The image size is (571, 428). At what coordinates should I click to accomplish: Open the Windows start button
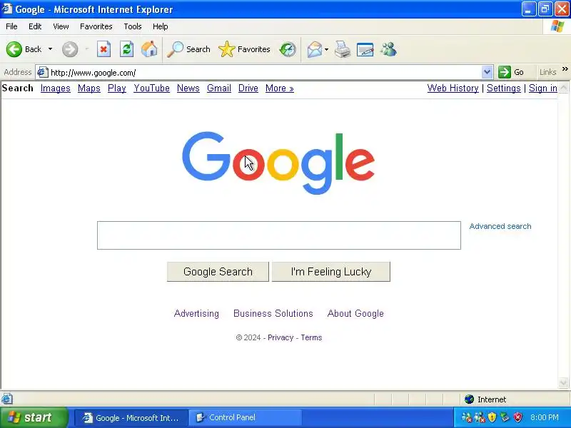click(34, 417)
